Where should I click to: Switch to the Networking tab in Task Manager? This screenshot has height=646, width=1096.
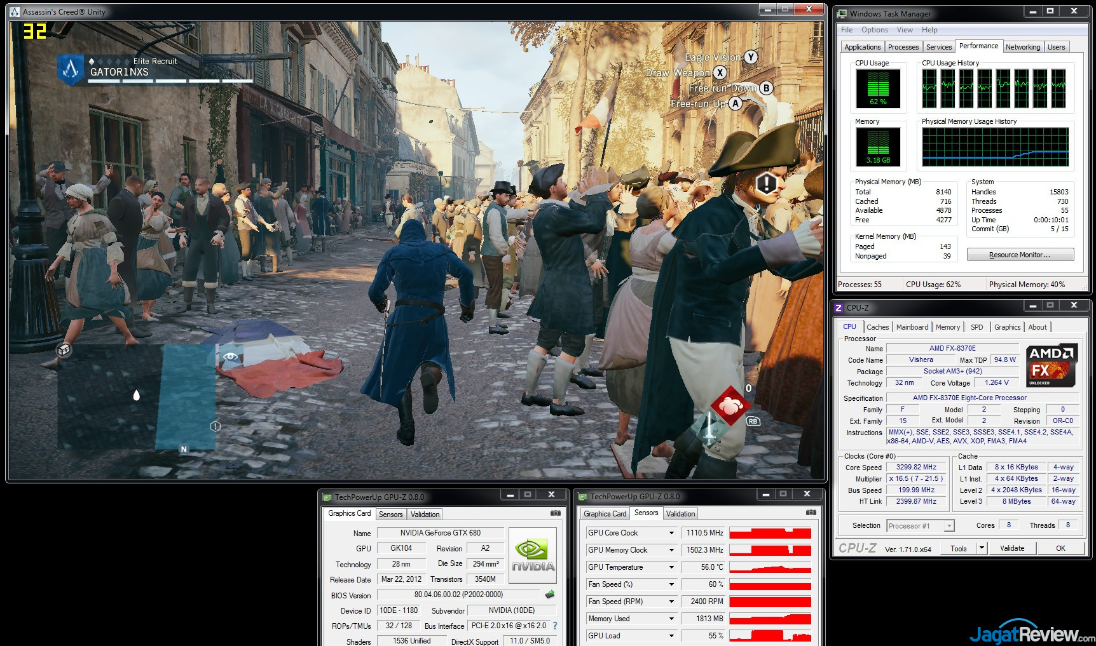click(x=1023, y=47)
